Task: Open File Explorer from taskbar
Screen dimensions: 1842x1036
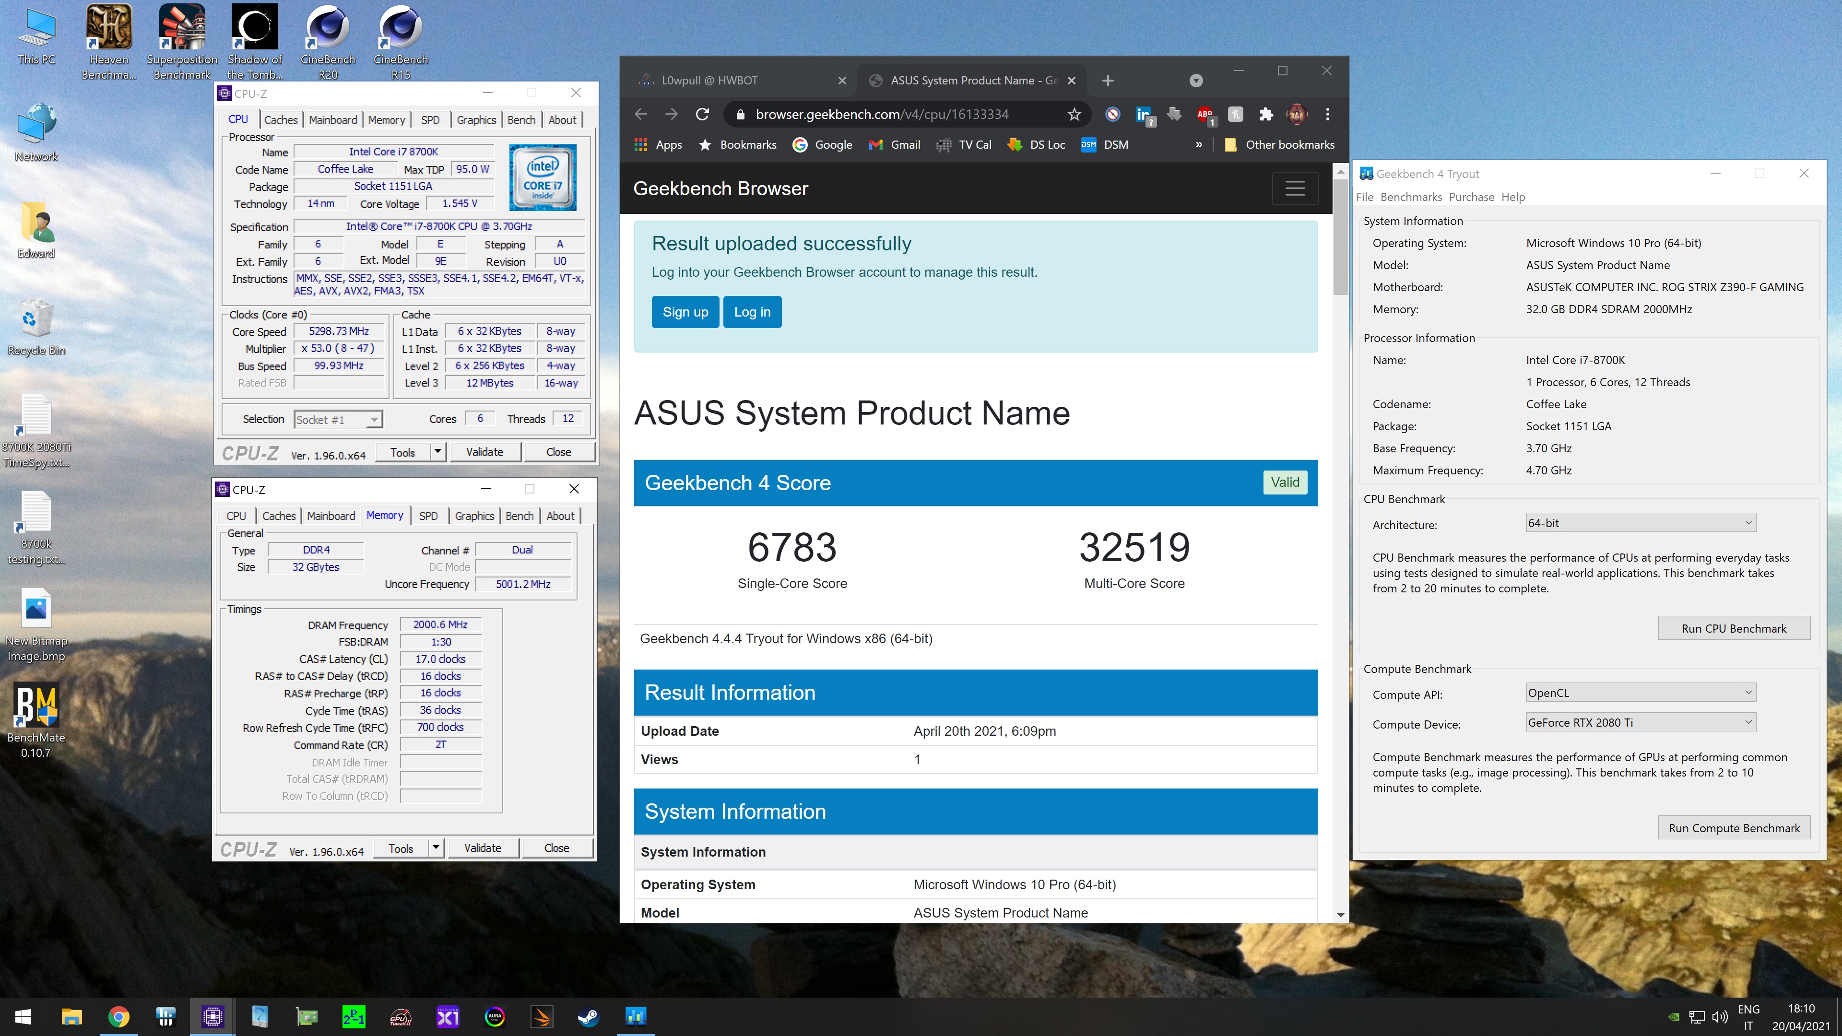Action: (x=71, y=1017)
